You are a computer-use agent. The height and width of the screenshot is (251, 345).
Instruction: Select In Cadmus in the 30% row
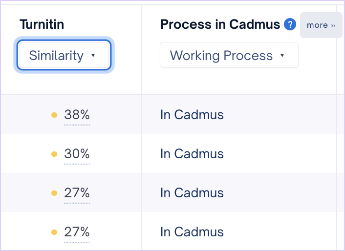pos(192,154)
